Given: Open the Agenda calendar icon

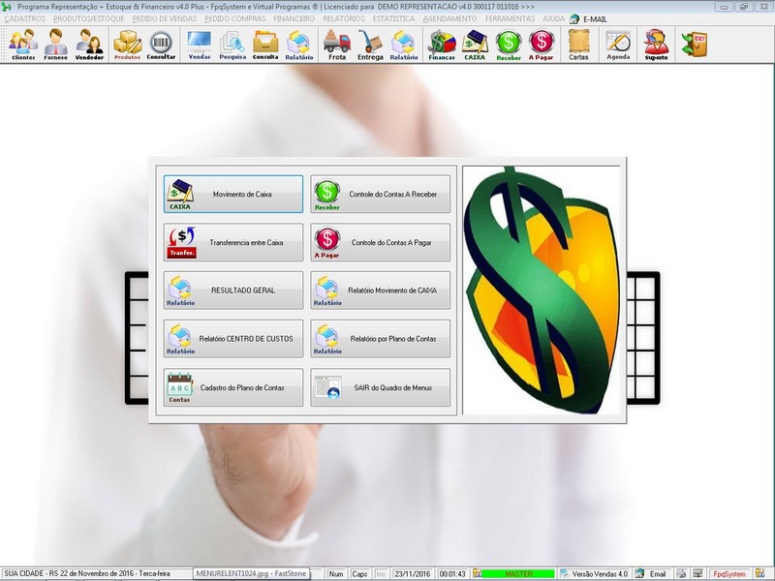Looking at the screenshot, I should 618,45.
